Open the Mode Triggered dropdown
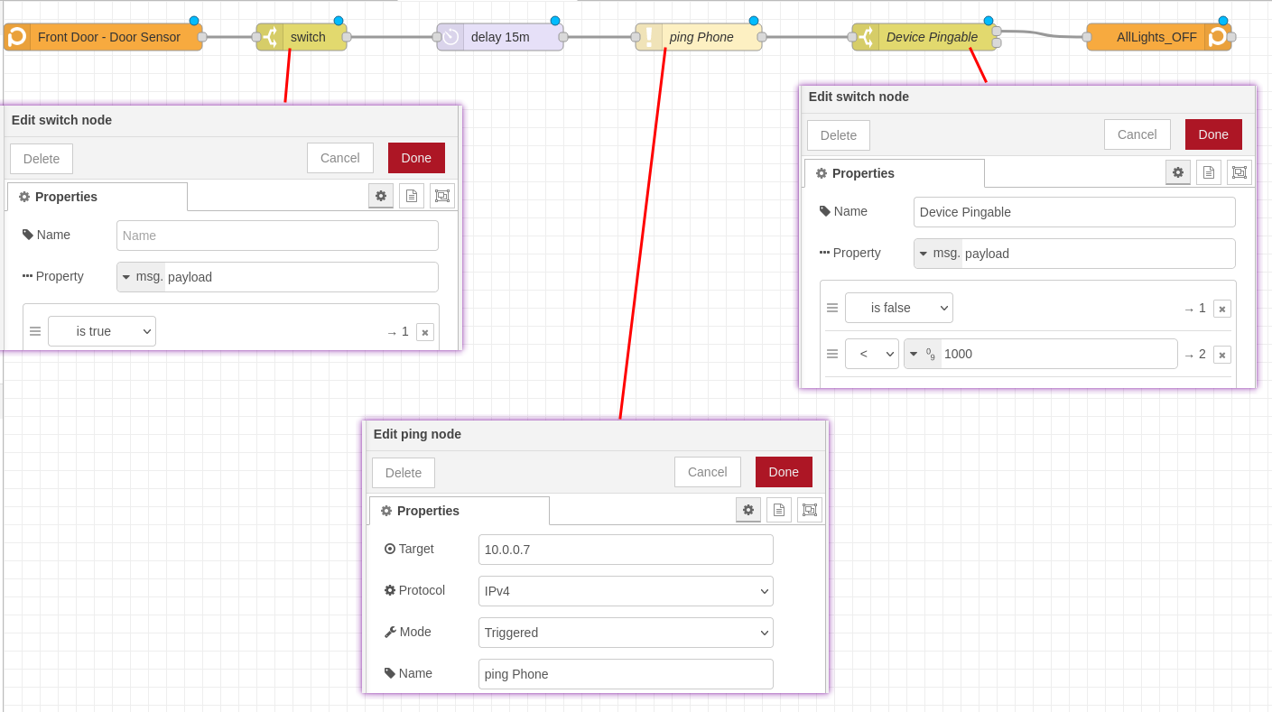 [626, 633]
